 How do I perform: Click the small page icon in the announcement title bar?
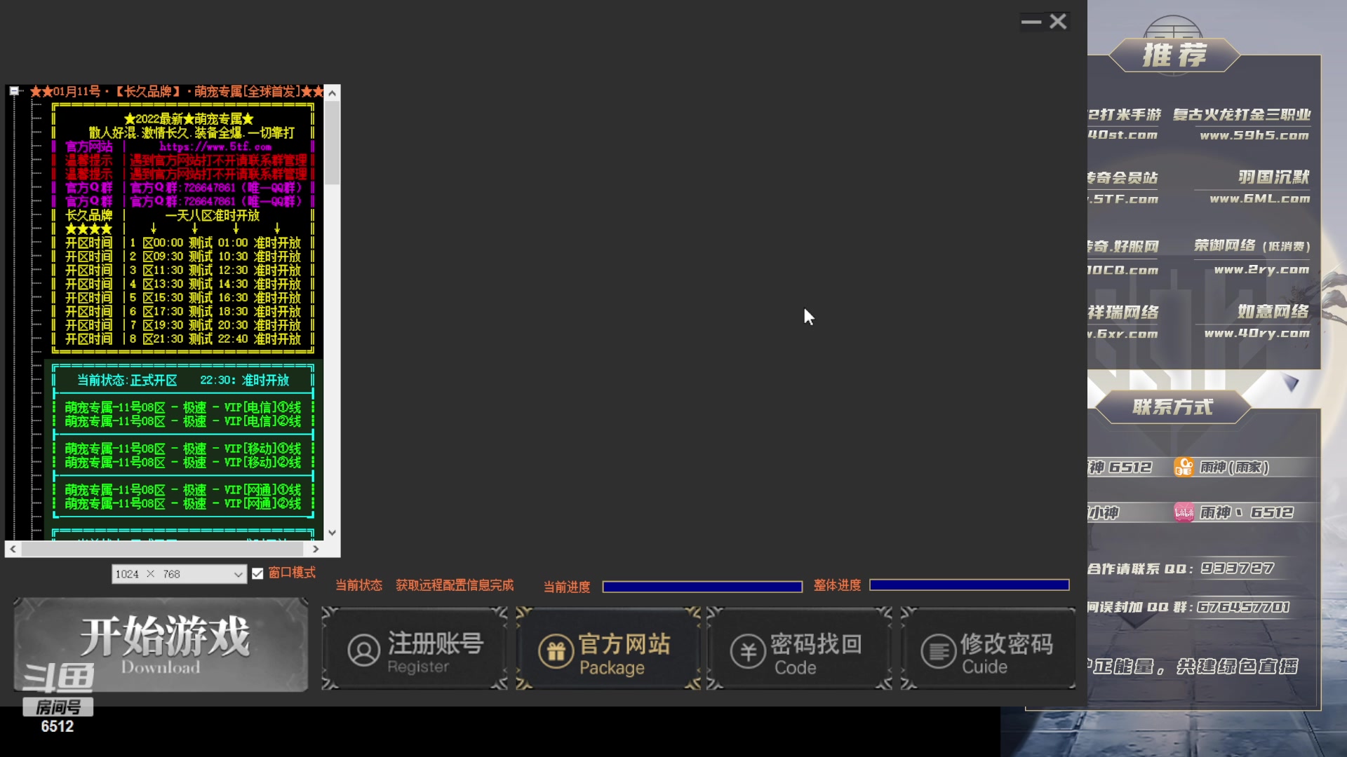click(14, 90)
